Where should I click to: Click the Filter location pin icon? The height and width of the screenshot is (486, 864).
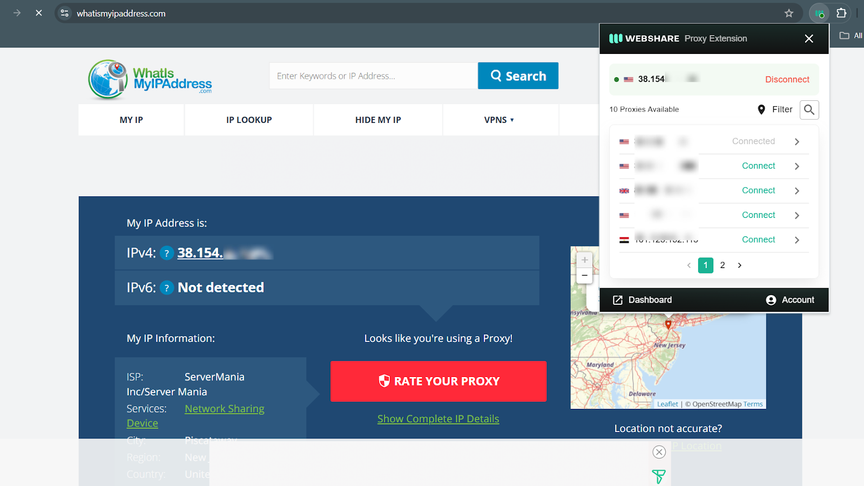761,109
